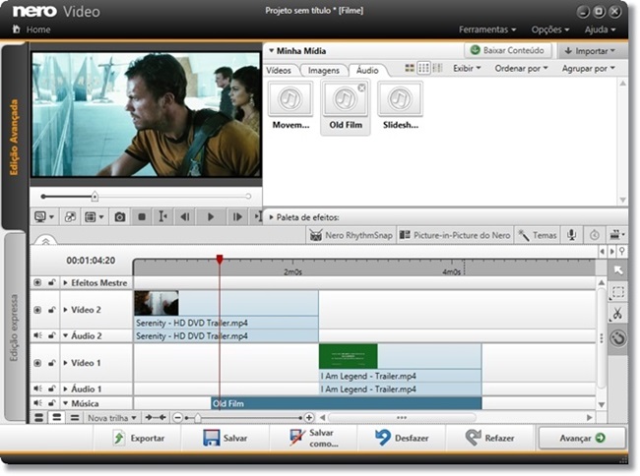Remove Old Film via its x icon

(x=361, y=88)
